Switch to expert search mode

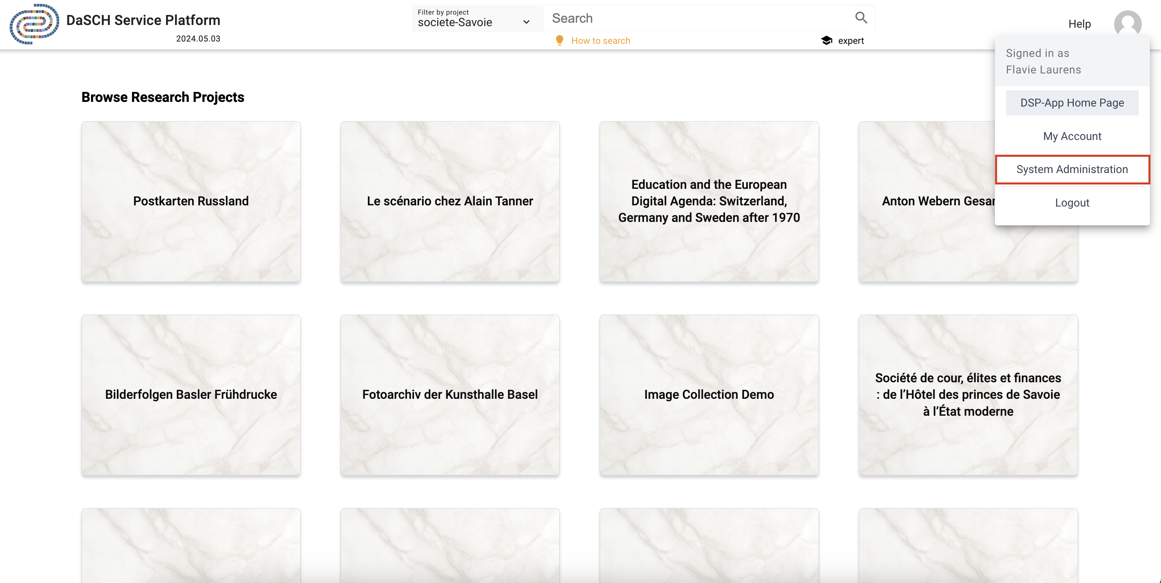[850, 41]
